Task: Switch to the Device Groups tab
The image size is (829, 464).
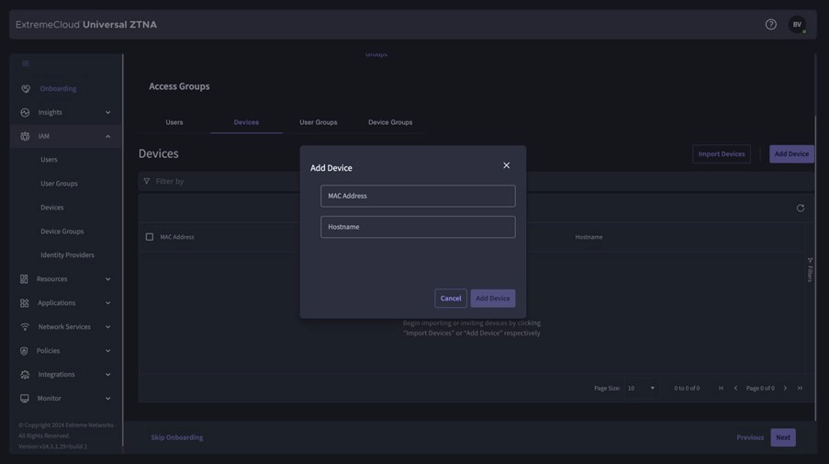Action: tap(390, 122)
